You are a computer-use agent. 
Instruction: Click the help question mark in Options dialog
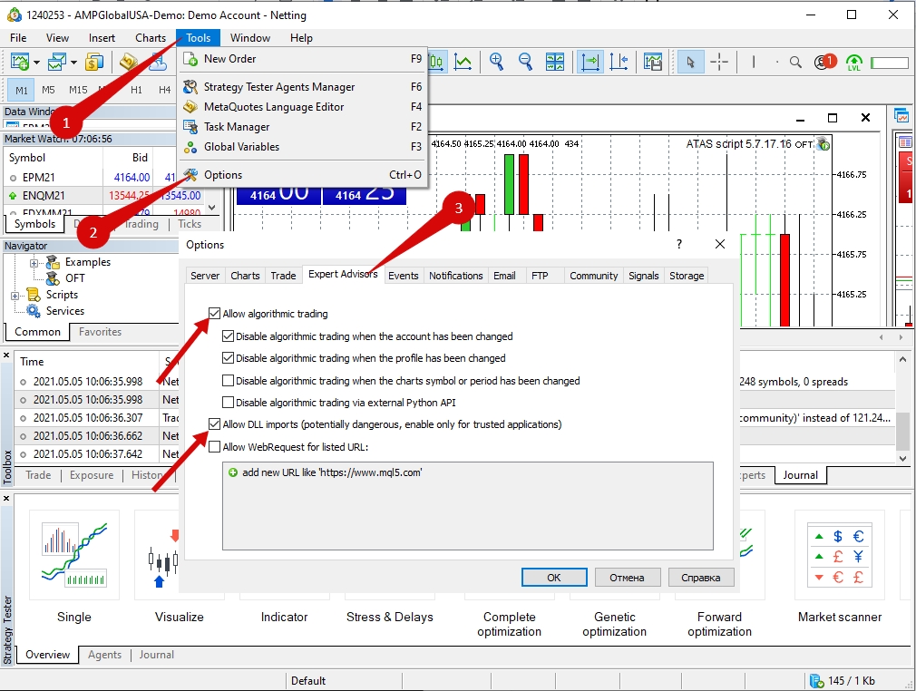[679, 245]
